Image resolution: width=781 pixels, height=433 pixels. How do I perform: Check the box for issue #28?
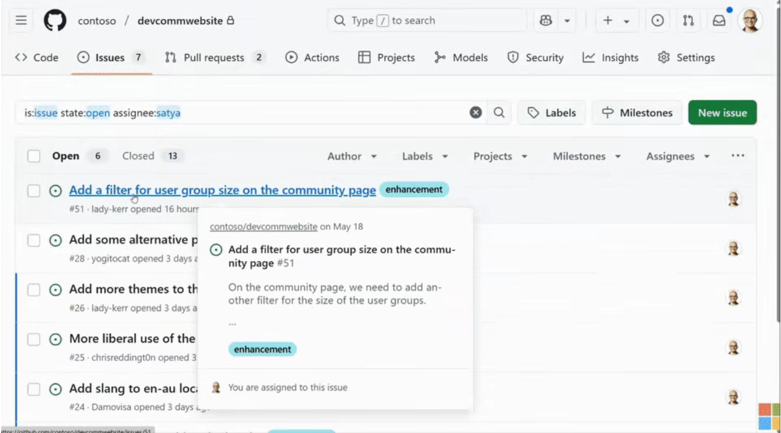(34, 241)
